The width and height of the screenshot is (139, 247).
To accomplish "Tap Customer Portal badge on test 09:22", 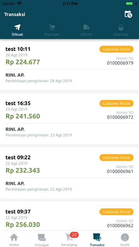I will point(116,158).
